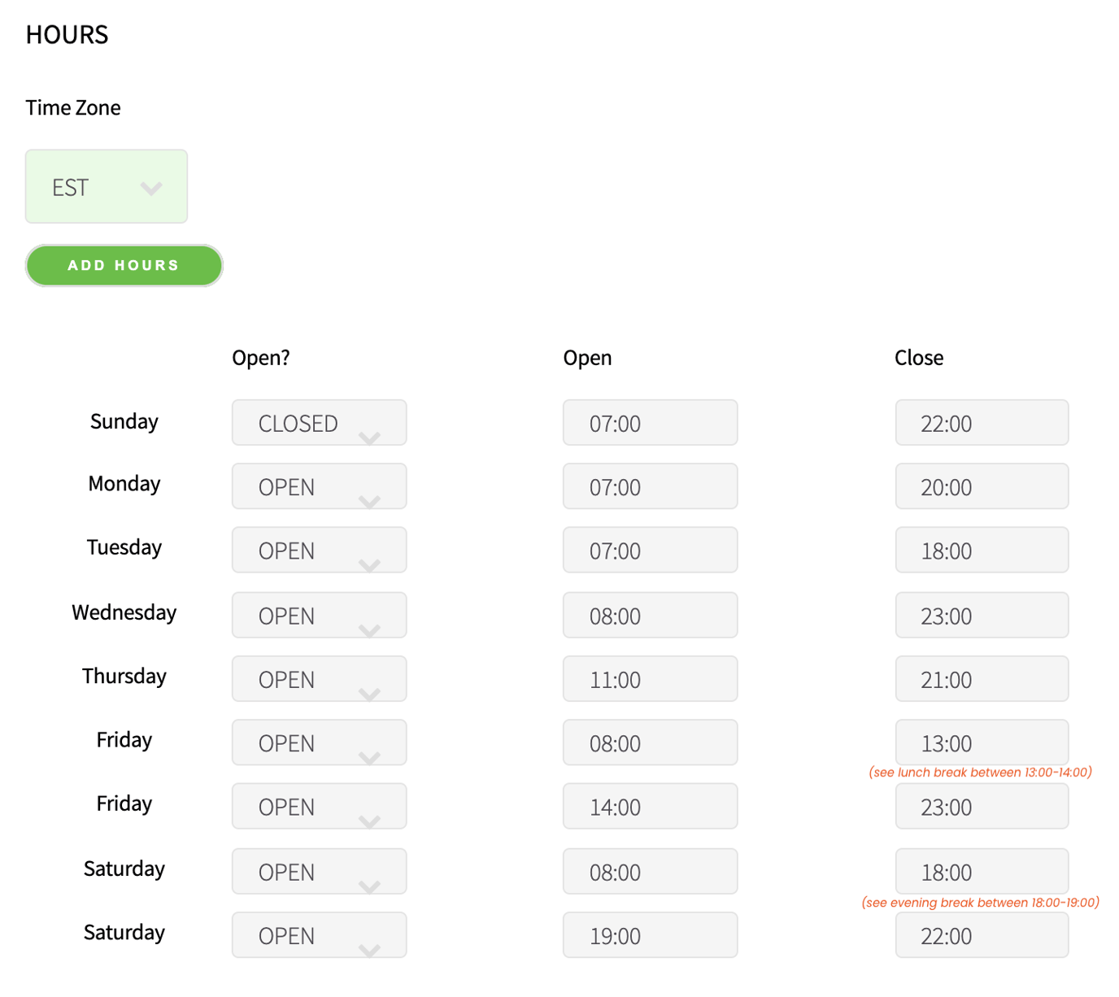Select Thursday's 21:00 close time field
This screenshot has height=997, width=1119.
[x=982, y=679]
